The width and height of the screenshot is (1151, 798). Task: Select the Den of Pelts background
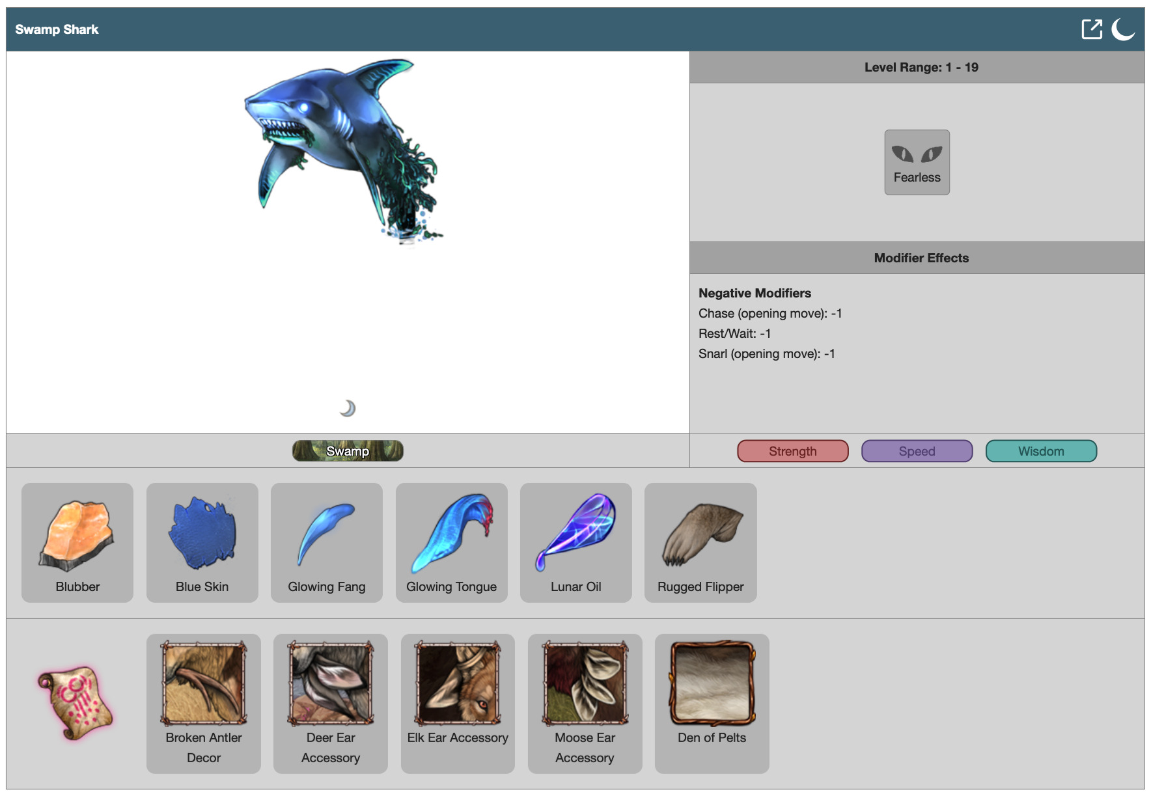tap(712, 703)
